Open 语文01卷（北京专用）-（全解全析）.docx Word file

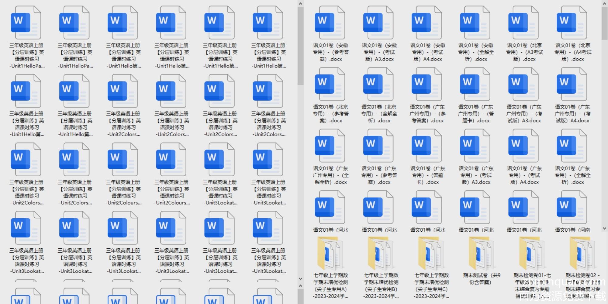pyautogui.click(x=378, y=84)
